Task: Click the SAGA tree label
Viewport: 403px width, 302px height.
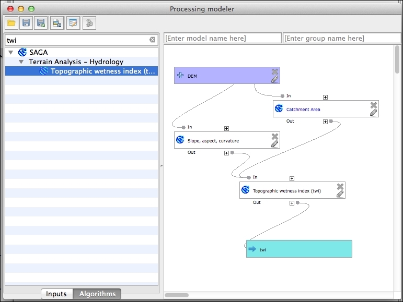Action: (x=39, y=52)
